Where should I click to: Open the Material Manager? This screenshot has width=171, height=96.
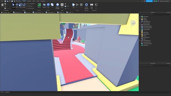[x=57, y=6]
